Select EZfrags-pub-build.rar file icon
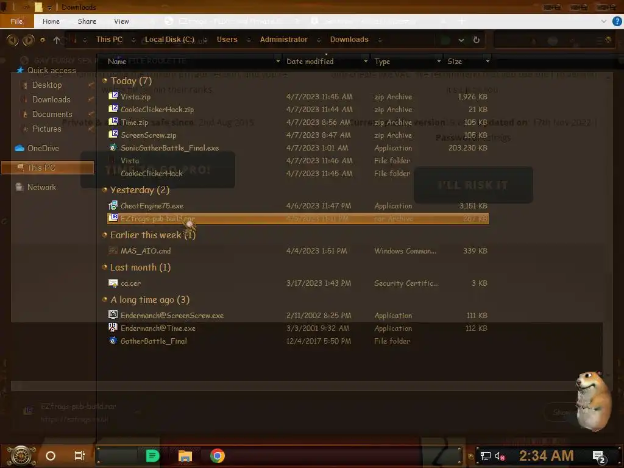This screenshot has width=624, height=468. [x=113, y=218]
